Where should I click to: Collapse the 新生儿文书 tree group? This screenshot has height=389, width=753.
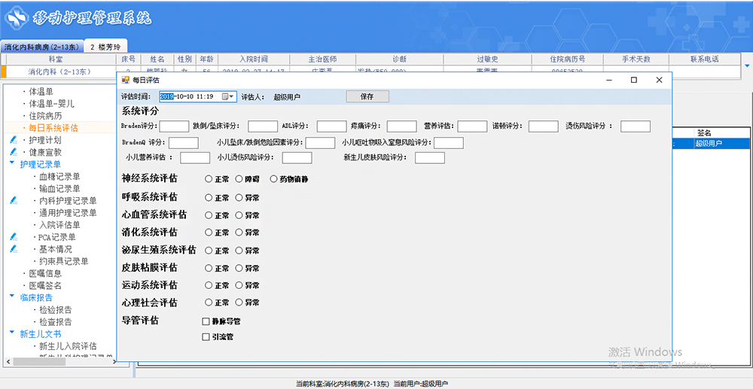click(x=12, y=333)
